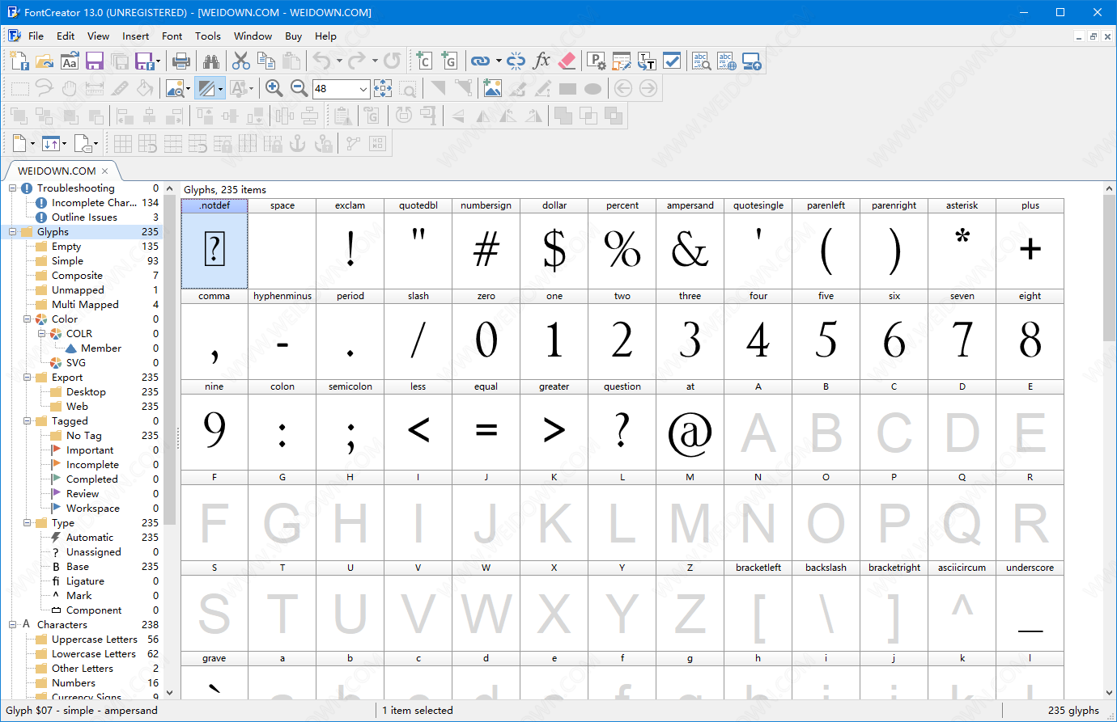Click the purple Save icon

click(94, 61)
